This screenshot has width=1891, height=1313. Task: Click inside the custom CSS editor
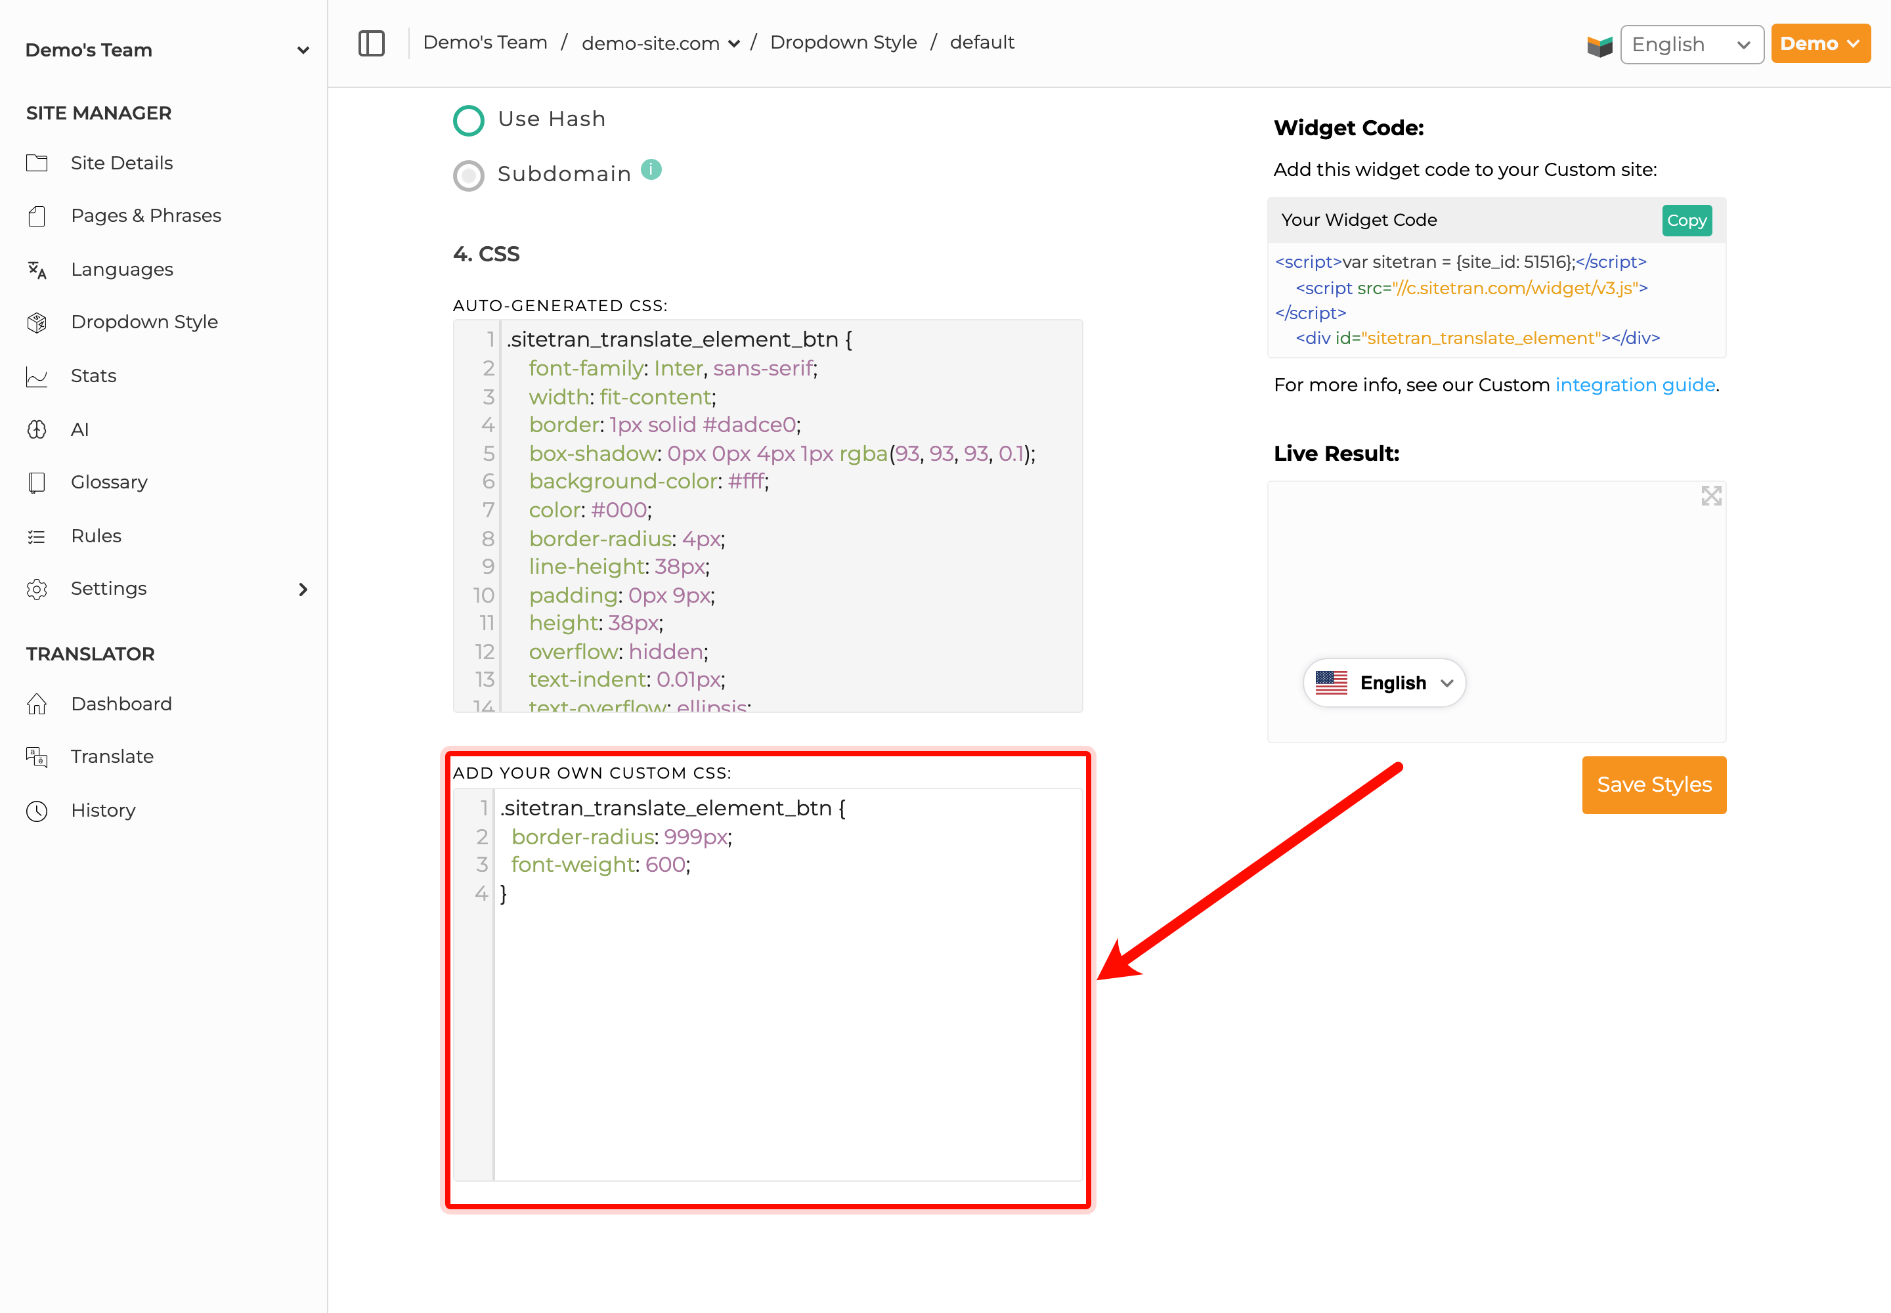(x=768, y=985)
